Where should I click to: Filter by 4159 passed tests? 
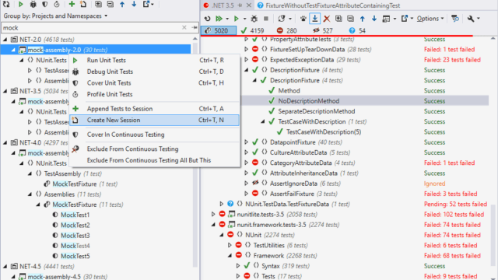click(x=252, y=30)
